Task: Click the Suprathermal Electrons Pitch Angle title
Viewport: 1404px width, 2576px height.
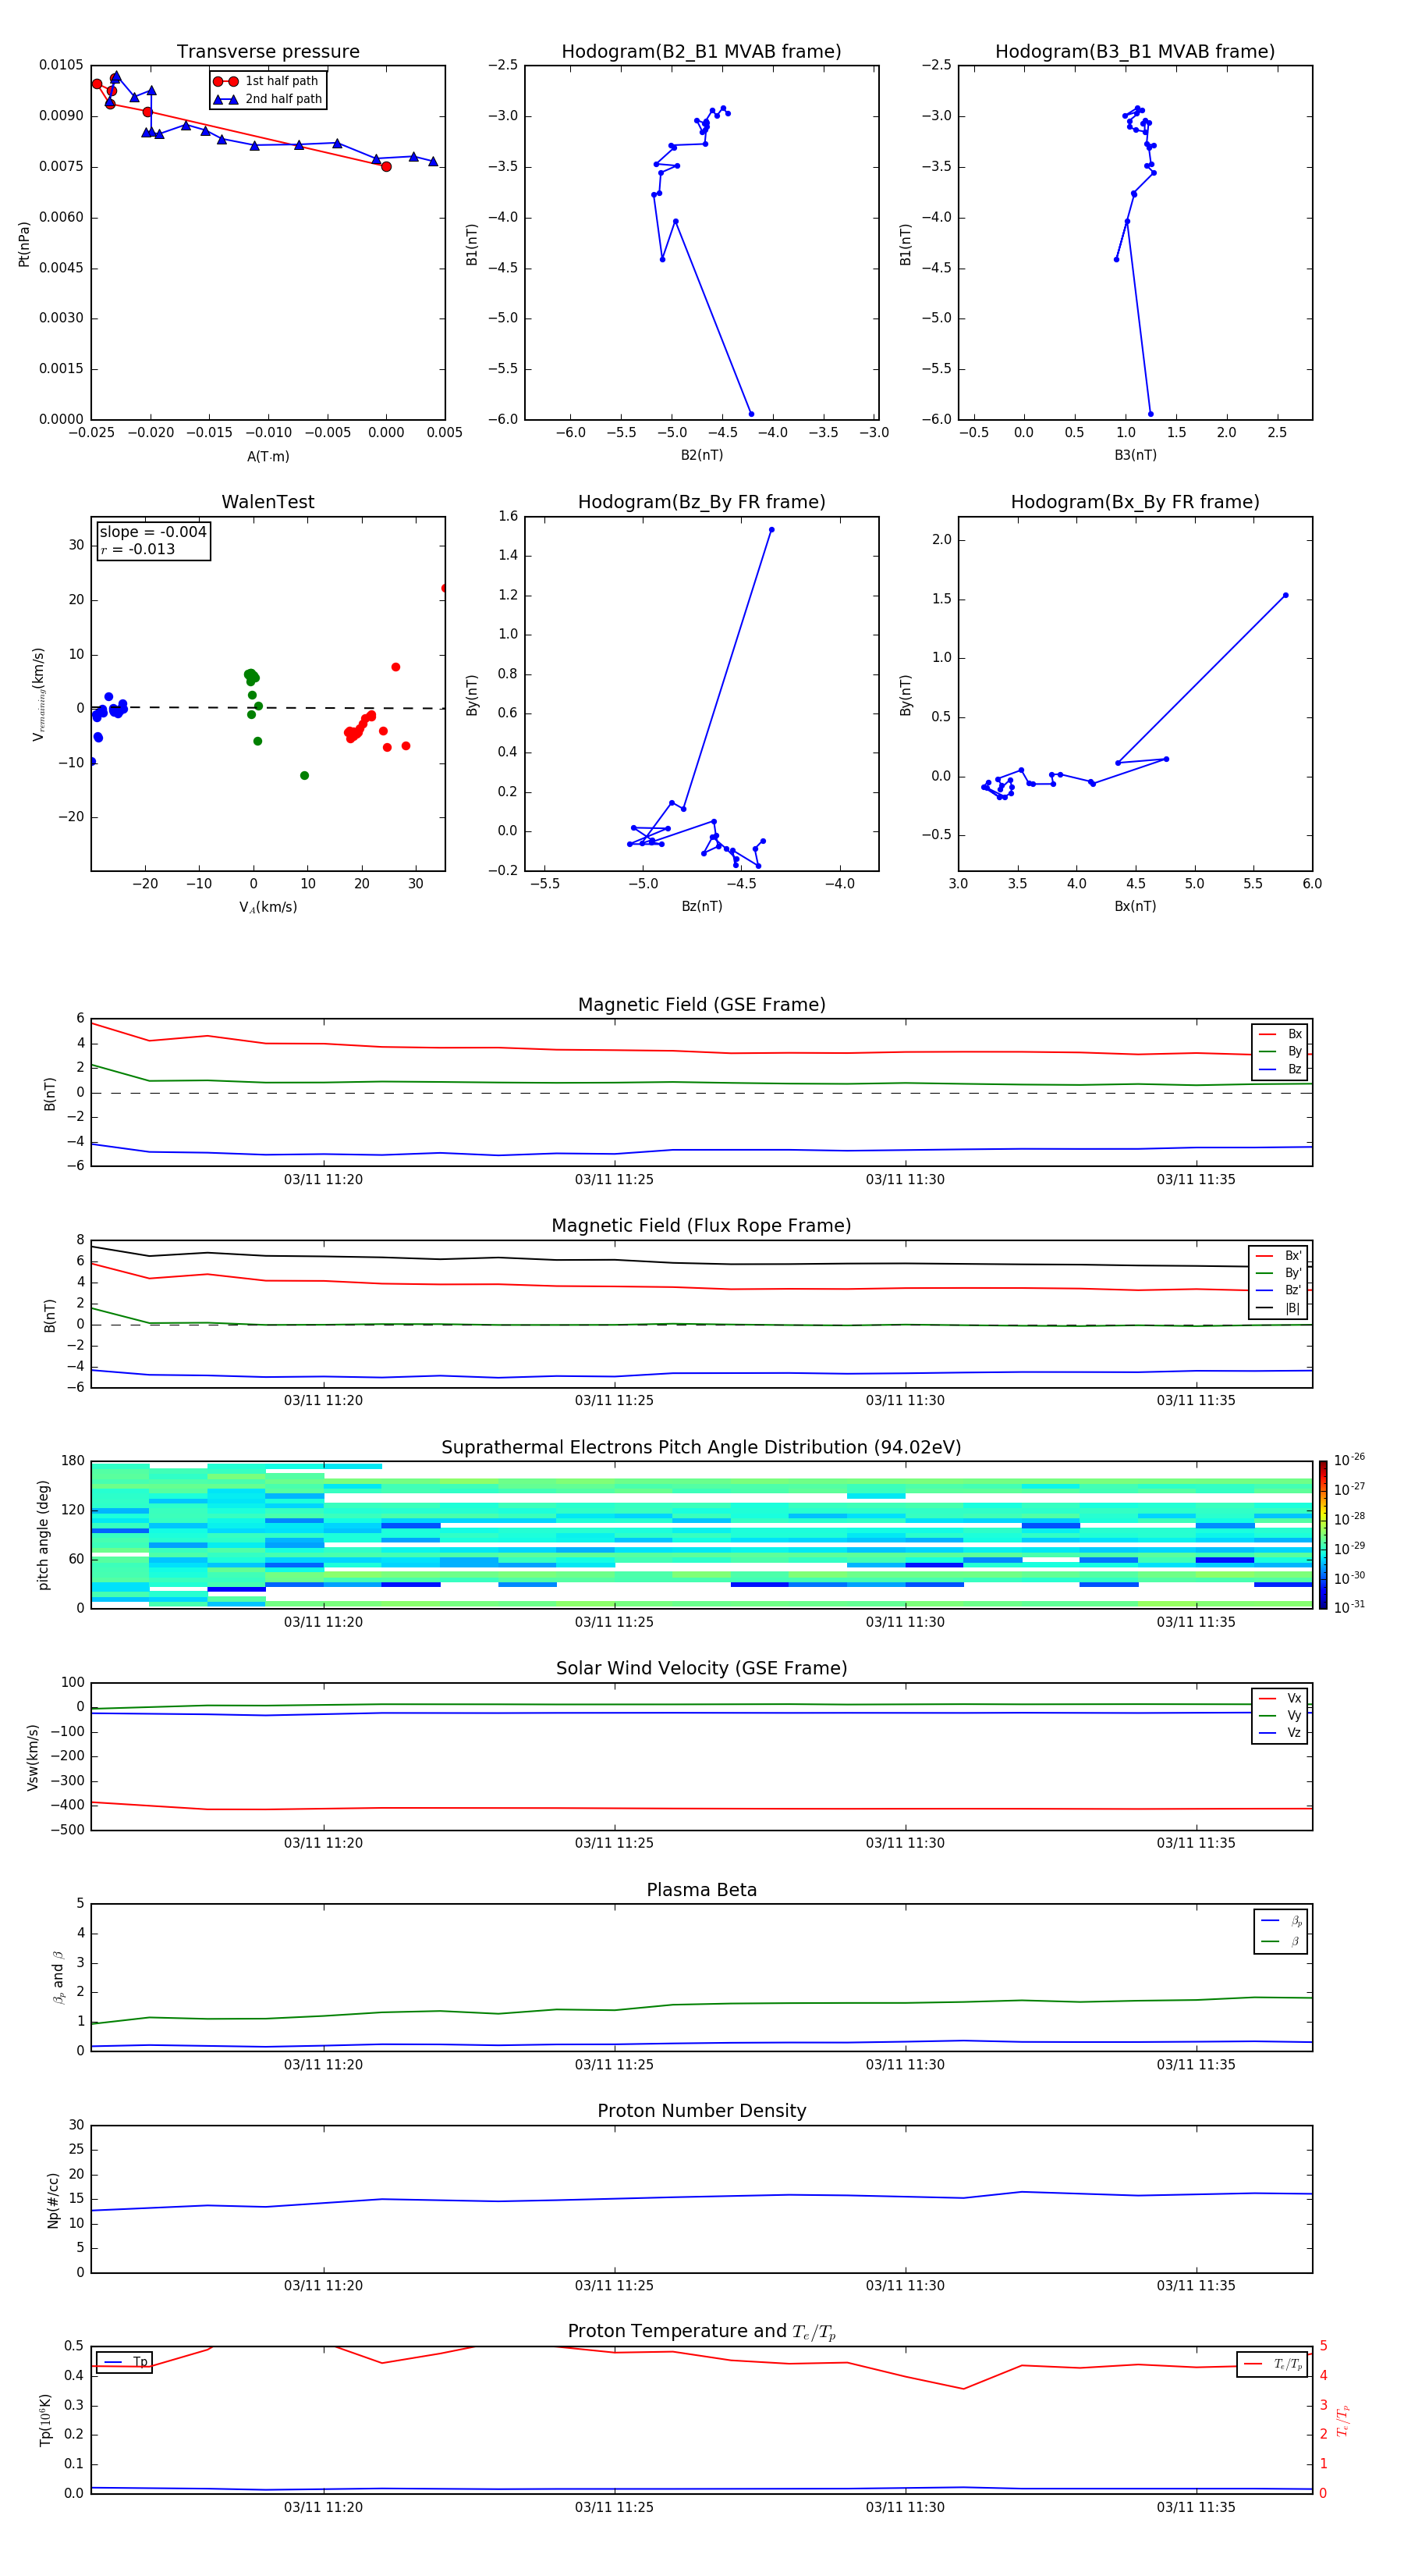Action: tap(701, 1448)
